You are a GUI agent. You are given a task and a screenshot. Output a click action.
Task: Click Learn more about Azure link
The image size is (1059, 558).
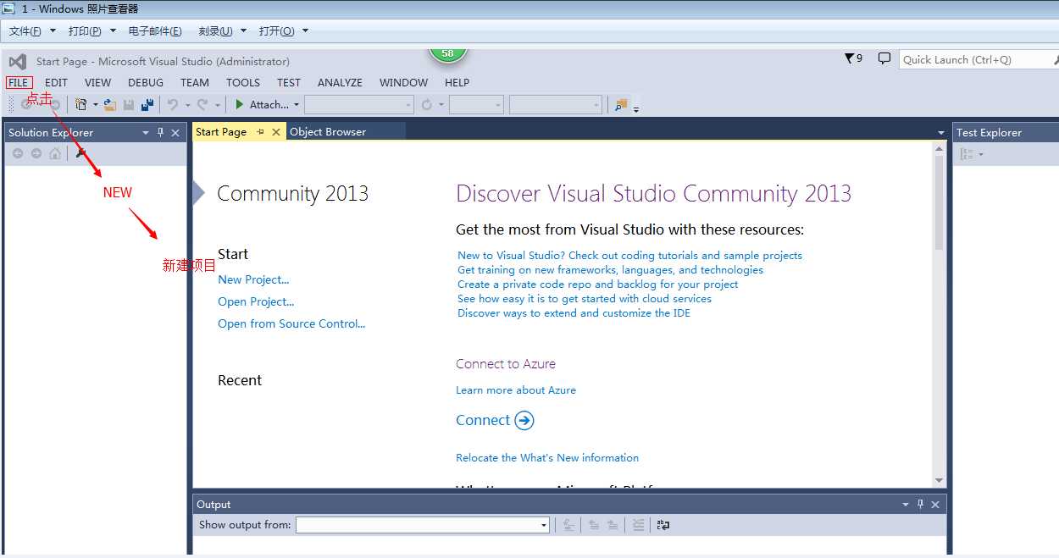[516, 390]
